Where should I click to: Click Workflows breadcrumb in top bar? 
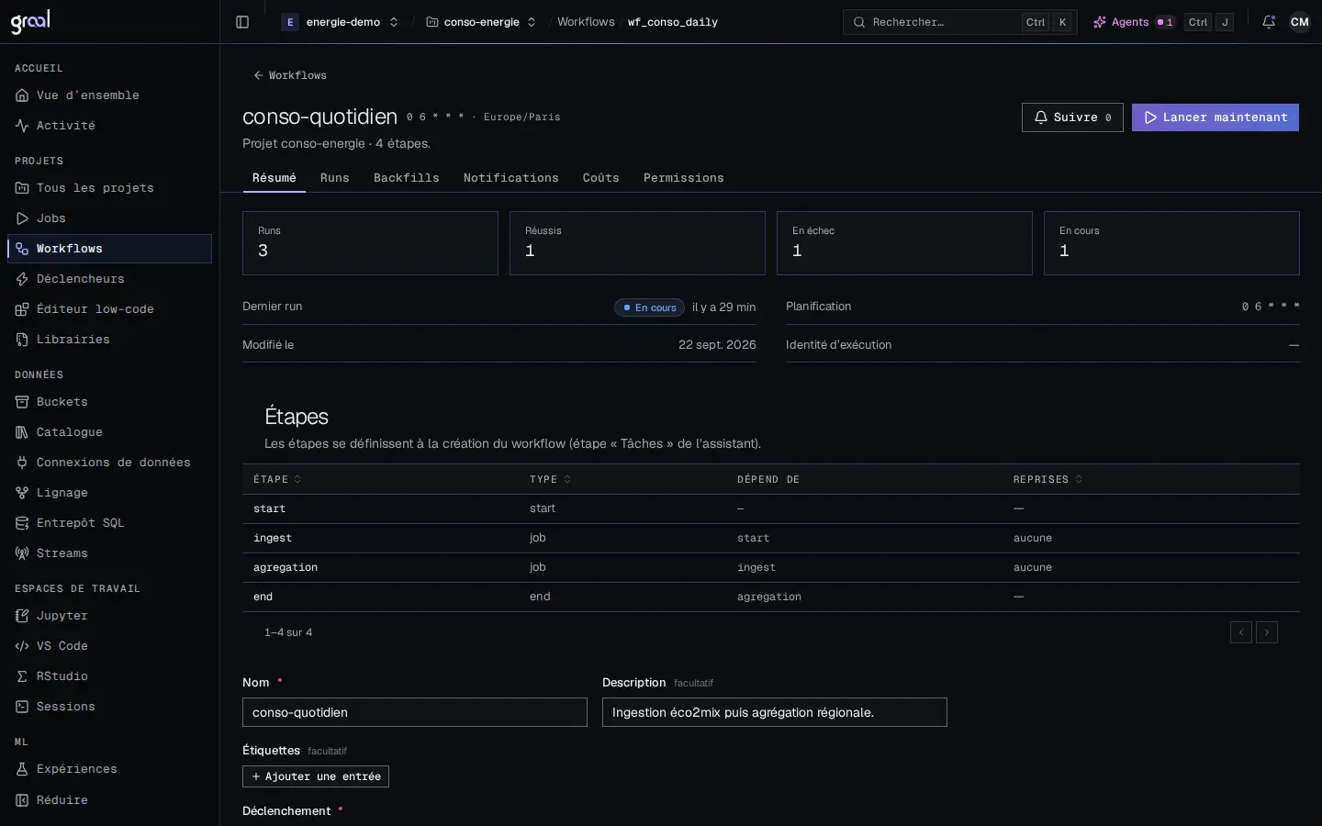pos(586,22)
